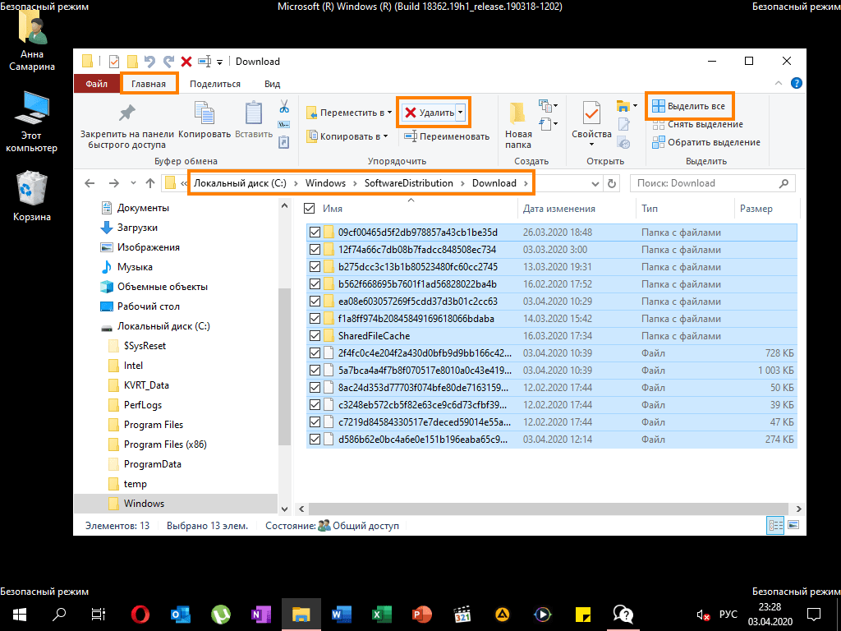Expand the Копировать в dropdown
The width and height of the screenshot is (841, 631).
pyautogui.click(x=386, y=136)
